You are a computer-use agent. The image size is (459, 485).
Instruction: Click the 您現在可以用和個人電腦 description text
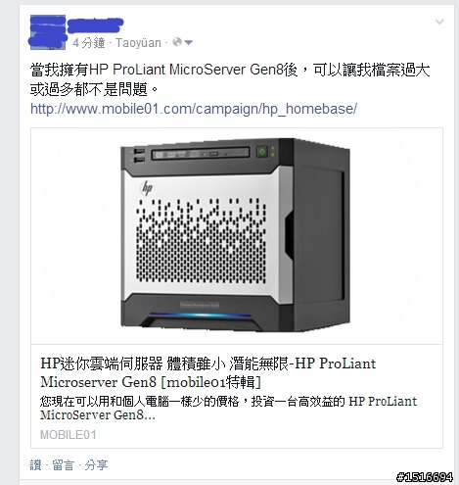click(228, 408)
